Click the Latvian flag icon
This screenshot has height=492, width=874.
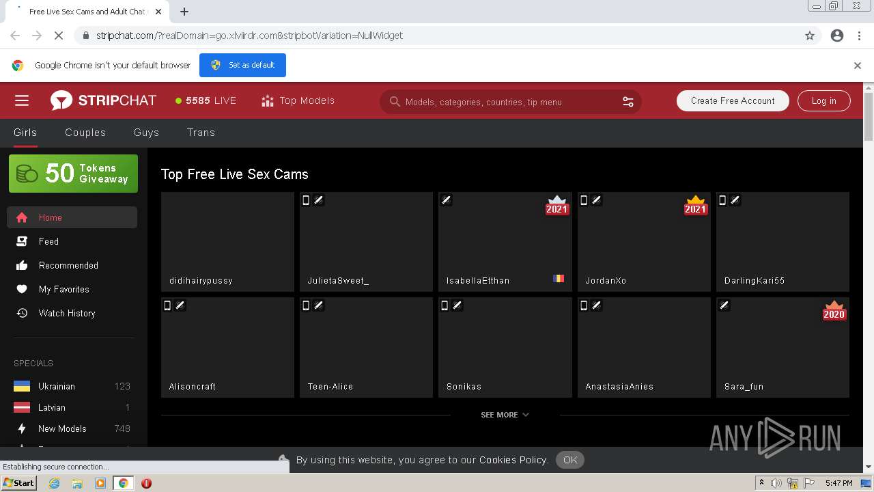click(22, 407)
